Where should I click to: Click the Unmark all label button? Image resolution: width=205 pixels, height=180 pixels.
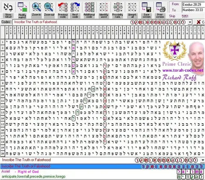132,16
